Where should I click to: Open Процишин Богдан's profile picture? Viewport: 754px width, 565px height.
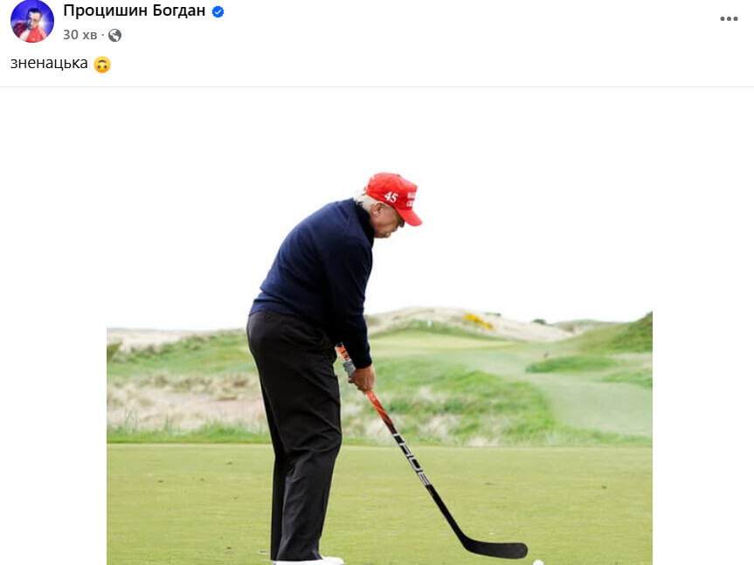coord(32,21)
